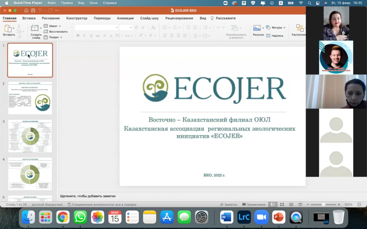Expand the Макет layout dropdown

pos(60,26)
